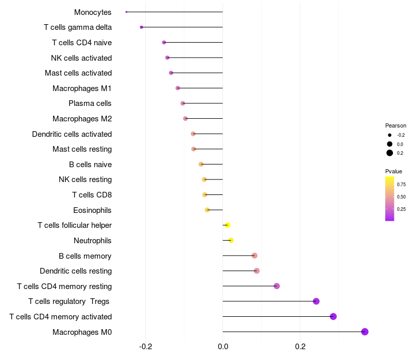Click the NK cells activated data point

[167, 58]
